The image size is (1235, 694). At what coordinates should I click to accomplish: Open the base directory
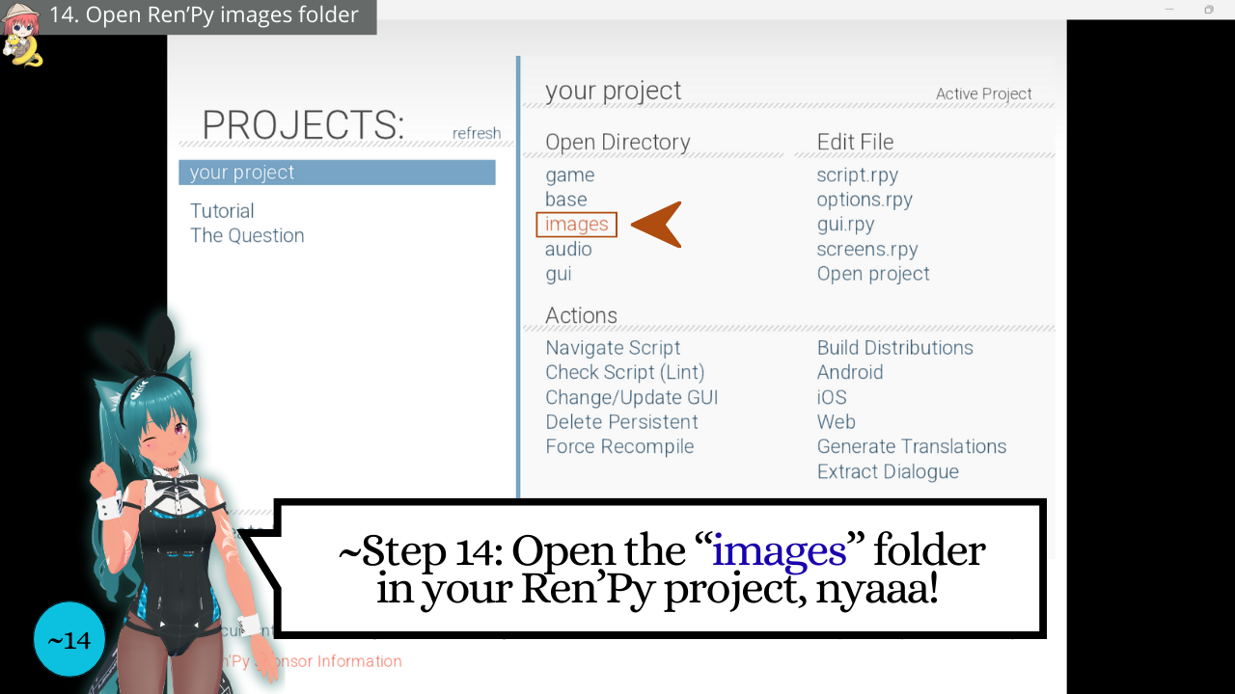coord(566,200)
